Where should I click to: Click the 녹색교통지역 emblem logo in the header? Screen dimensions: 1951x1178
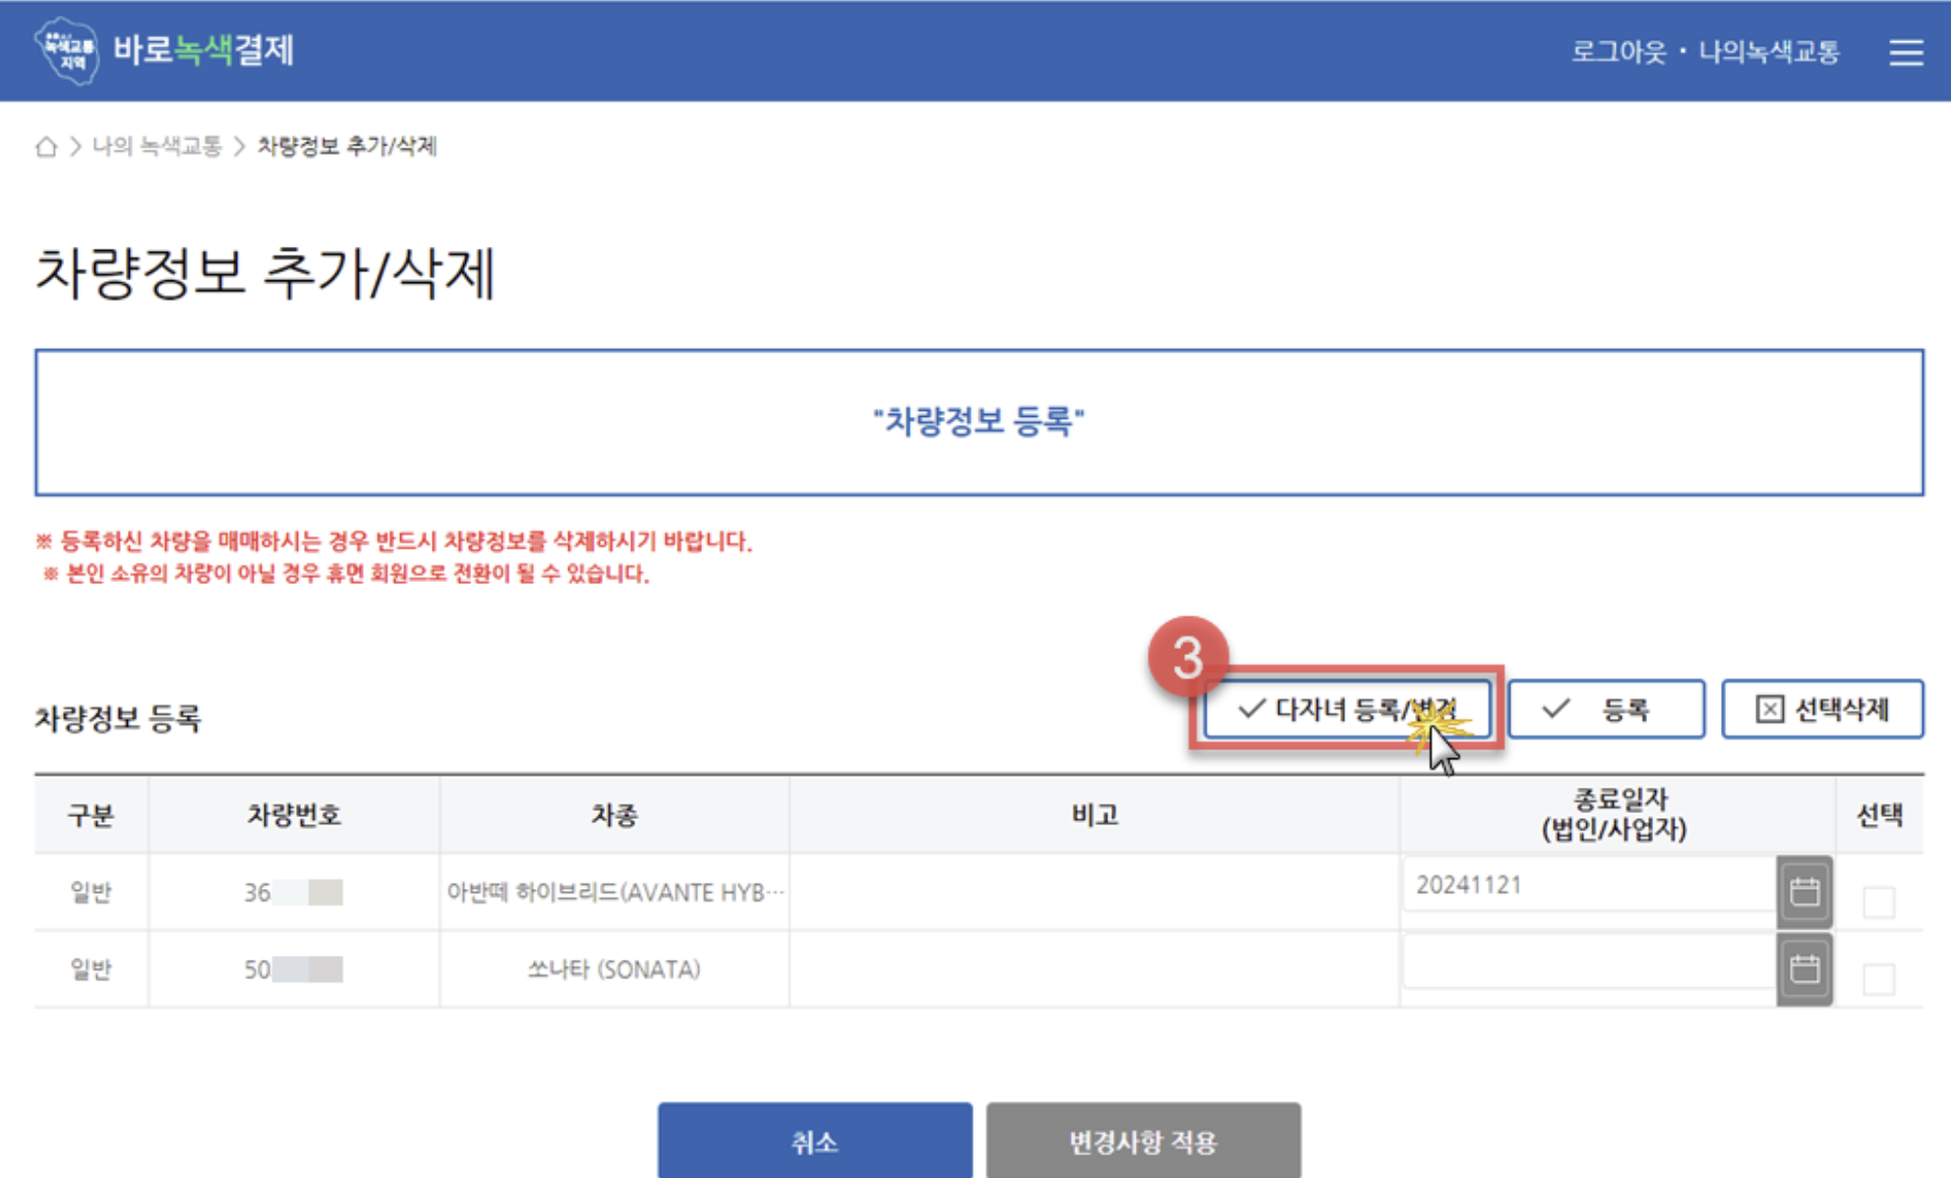(65, 51)
